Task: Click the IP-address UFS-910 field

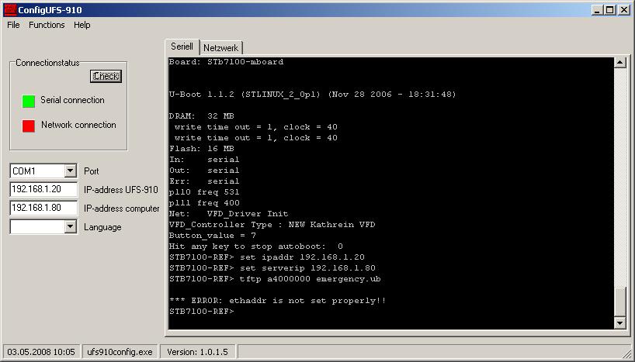Action: click(x=43, y=189)
